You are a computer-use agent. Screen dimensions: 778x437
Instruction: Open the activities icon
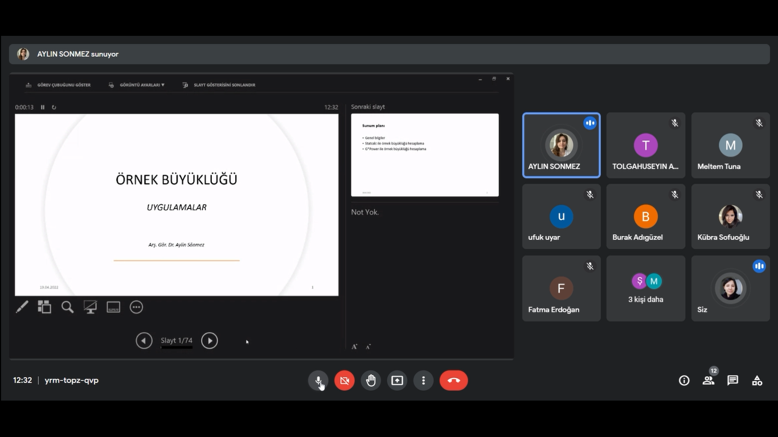click(757, 381)
